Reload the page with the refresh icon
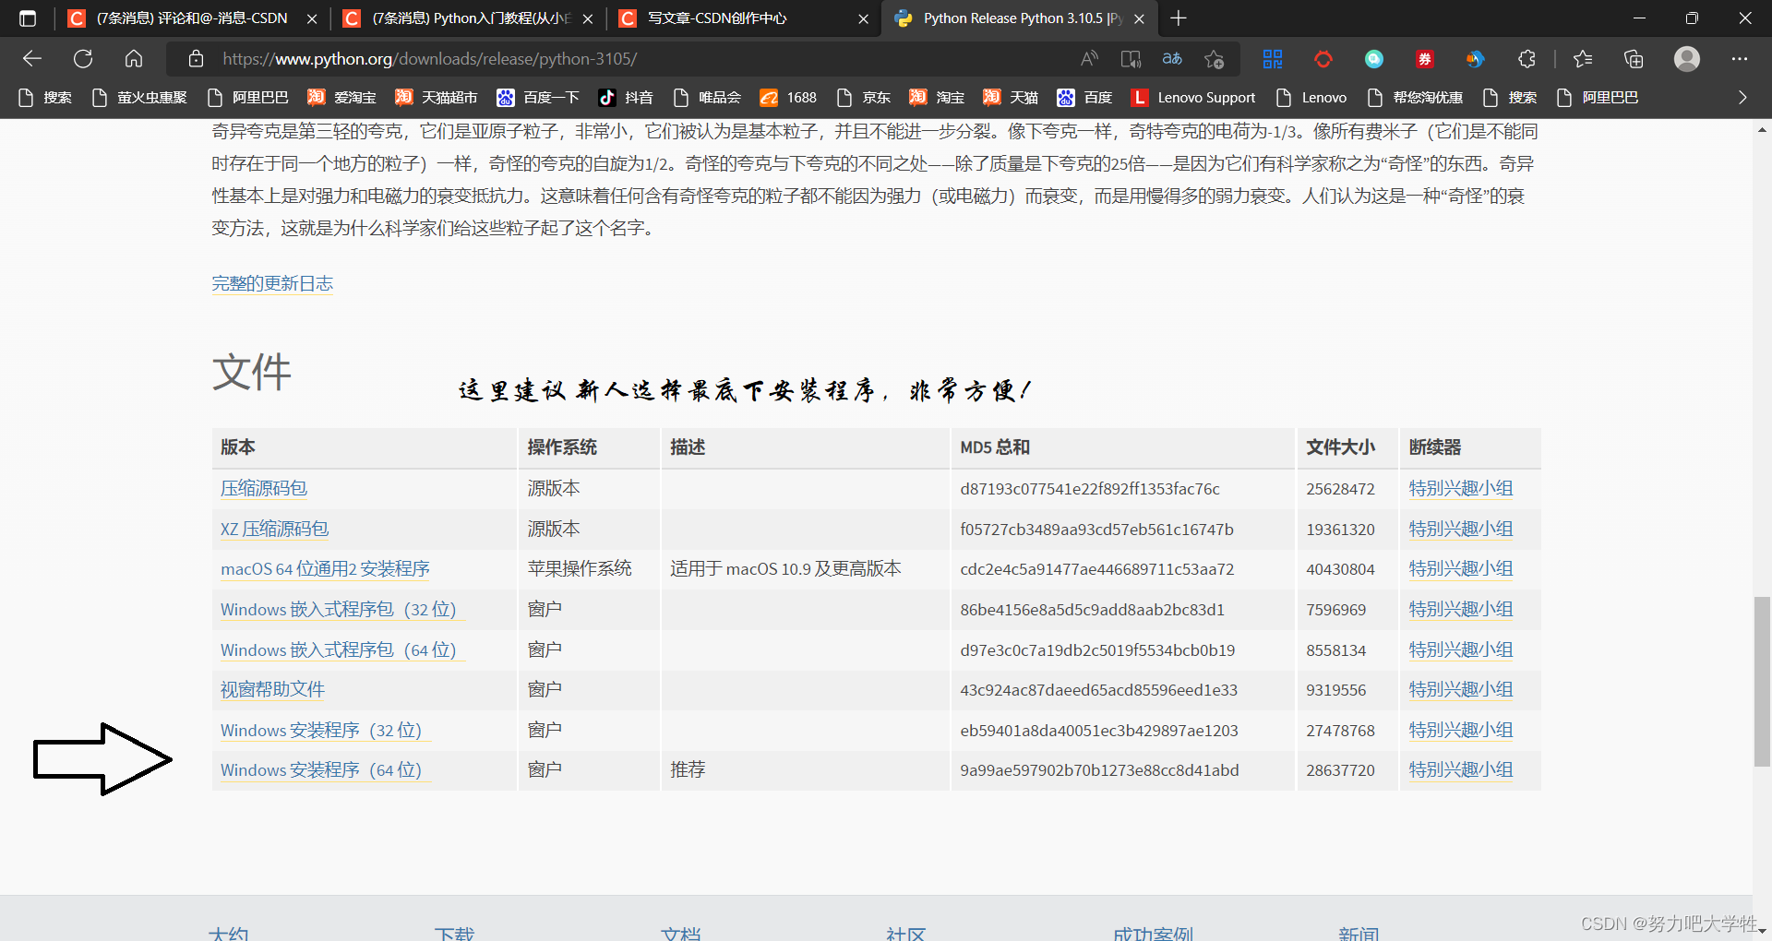Image resolution: width=1772 pixels, height=941 pixels. point(83,59)
